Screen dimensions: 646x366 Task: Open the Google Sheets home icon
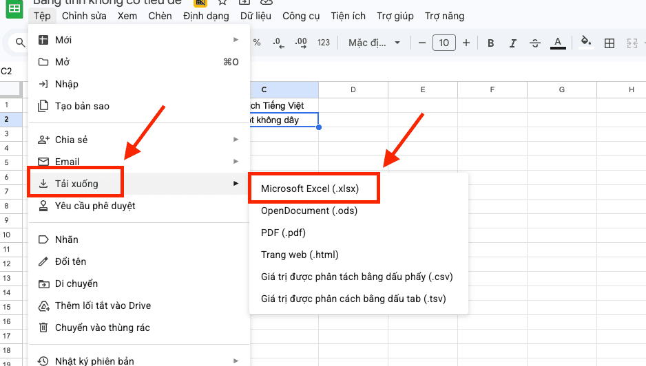pyautogui.click(x=14, y=9)
